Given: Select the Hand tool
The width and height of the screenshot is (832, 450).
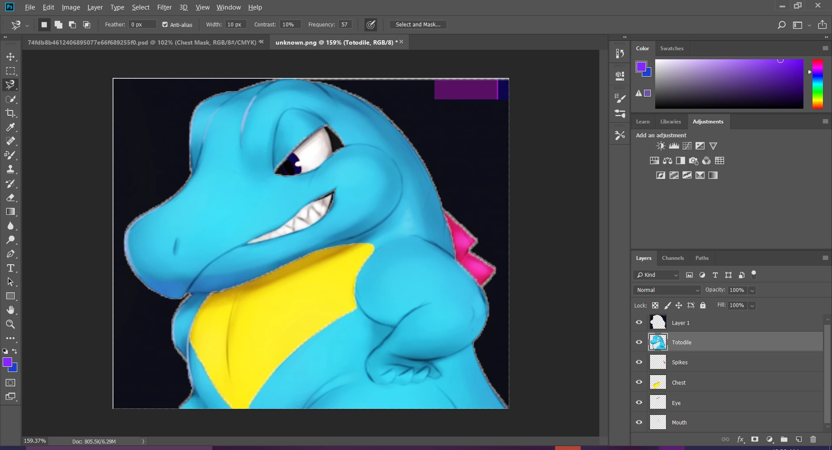Looking at the screenshot, I should point(10,310).
